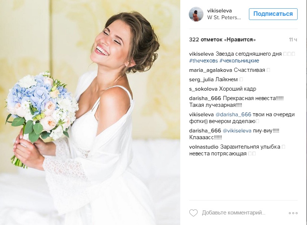Click the Подписаться follow button

tap(273, 14)
